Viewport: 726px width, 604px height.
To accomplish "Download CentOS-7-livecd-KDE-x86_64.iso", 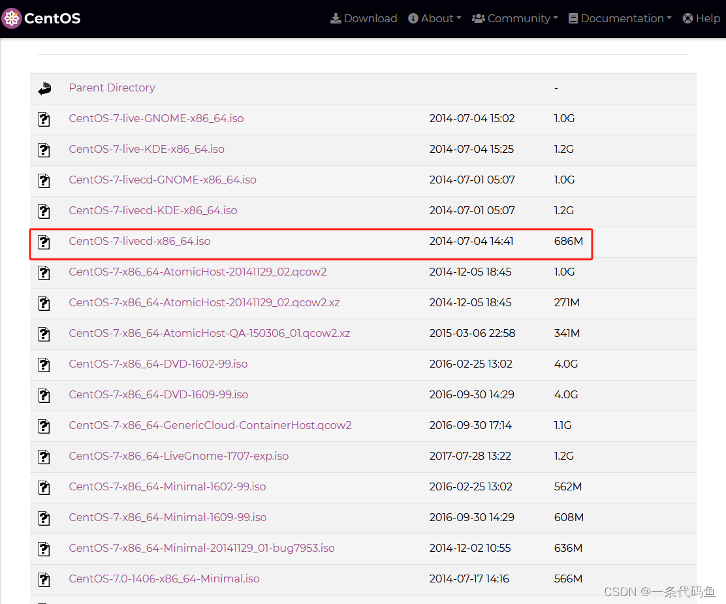I will [153, 210].
